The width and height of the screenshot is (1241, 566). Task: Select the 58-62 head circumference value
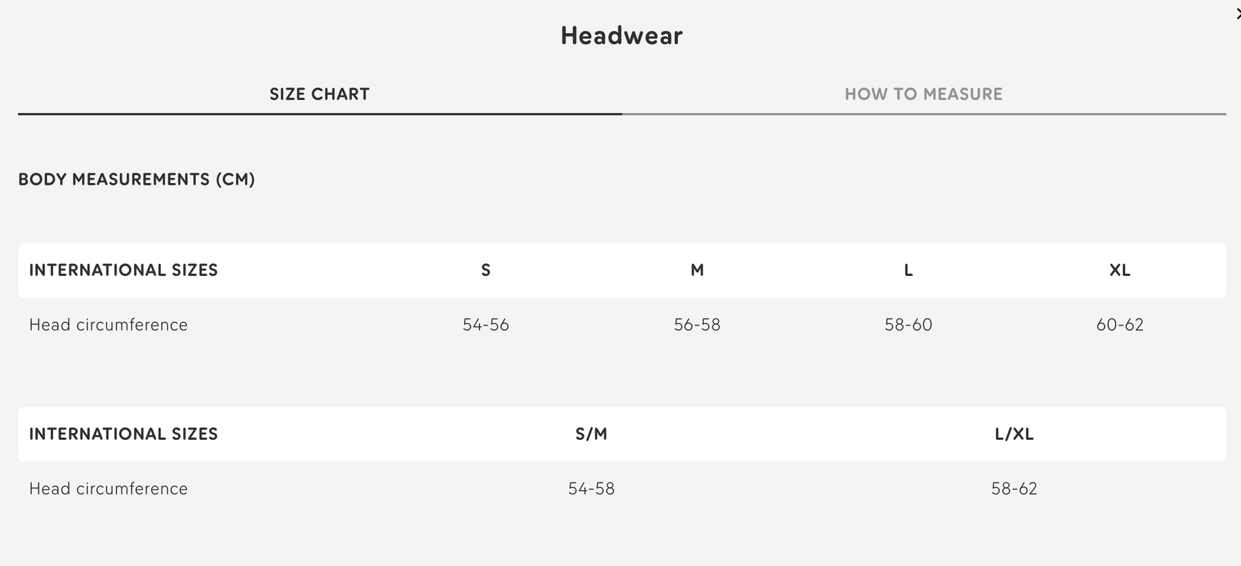click(1014, 489)
